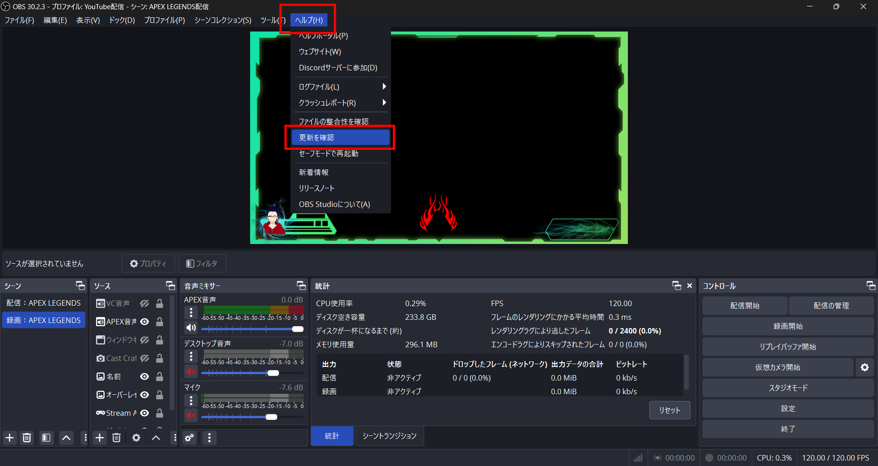
Task: Open Sources toolbar overflow kebab menu
Action: pyautogui.click(x=175, y=438)
